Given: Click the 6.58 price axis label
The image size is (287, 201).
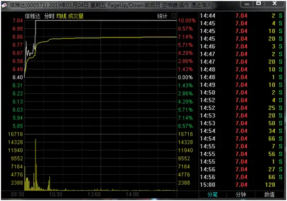Looking at the screenshot, I should (17, 61).
